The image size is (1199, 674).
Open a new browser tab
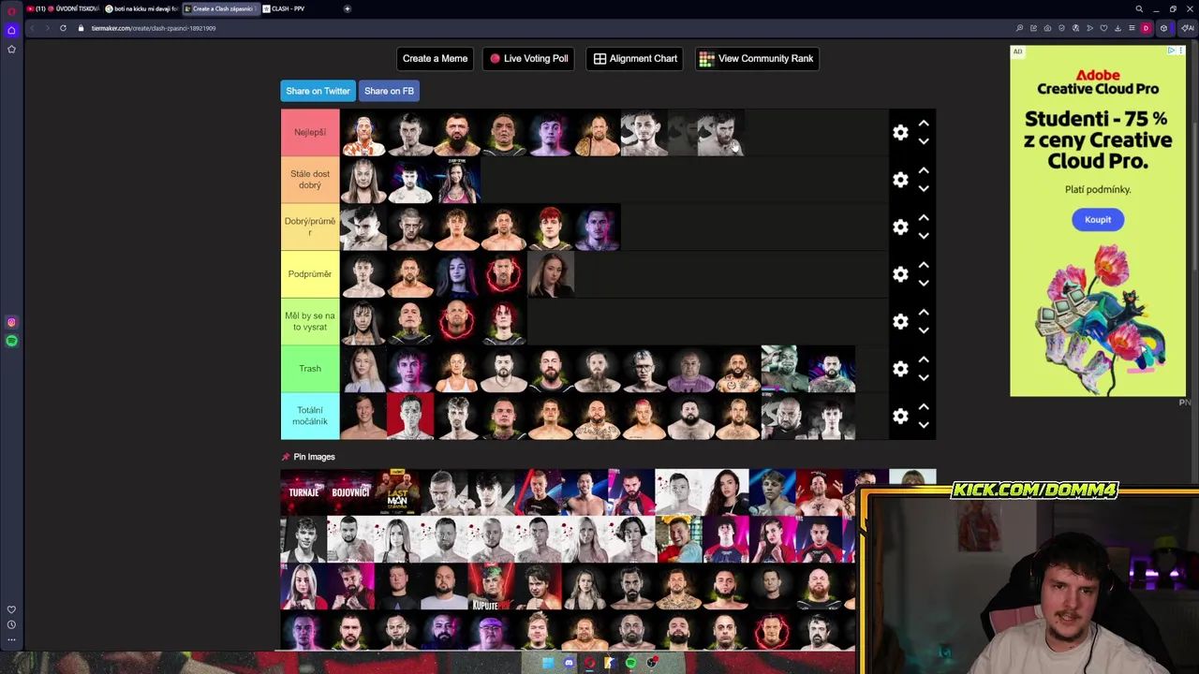coord(348,8)
